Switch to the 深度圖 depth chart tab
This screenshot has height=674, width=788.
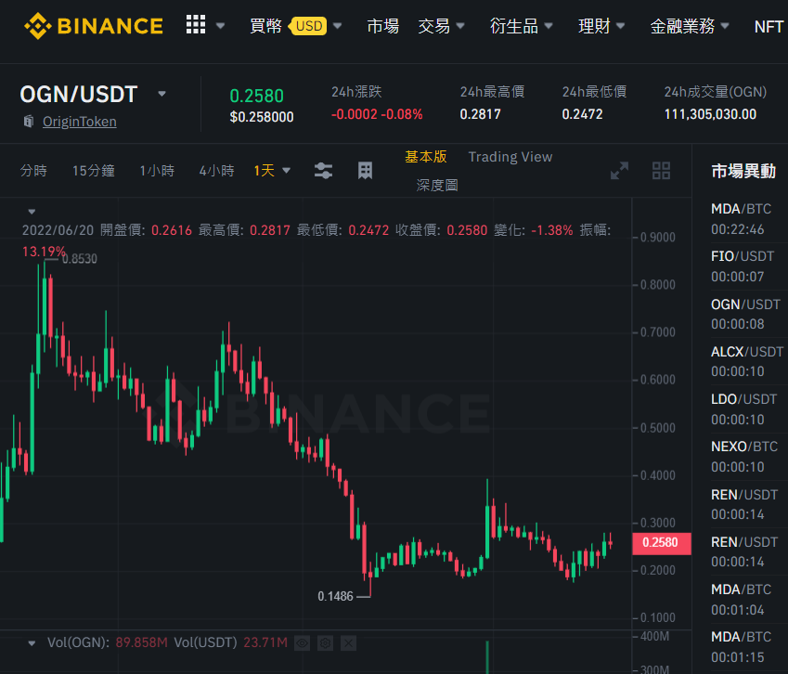(x=437, y=185)
